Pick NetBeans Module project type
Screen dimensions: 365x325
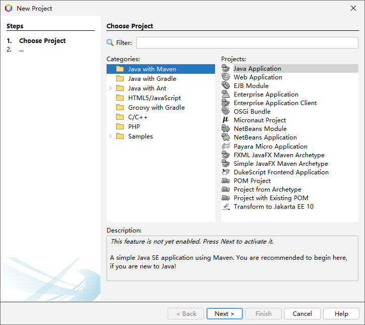[260, 128]
